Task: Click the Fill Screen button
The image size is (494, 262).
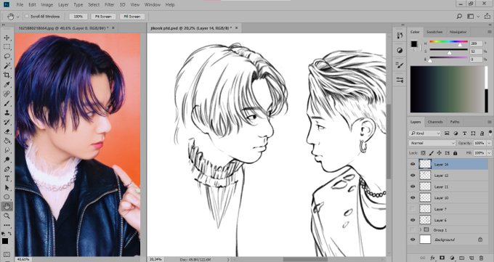Action: pyautogui.click(x=132, y=17)
